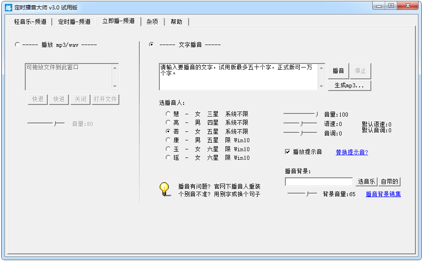Screen dimensions: 423x261
Task: Click the 语速 speed slider
Action: pyautogui.click(x=301, y=124)
